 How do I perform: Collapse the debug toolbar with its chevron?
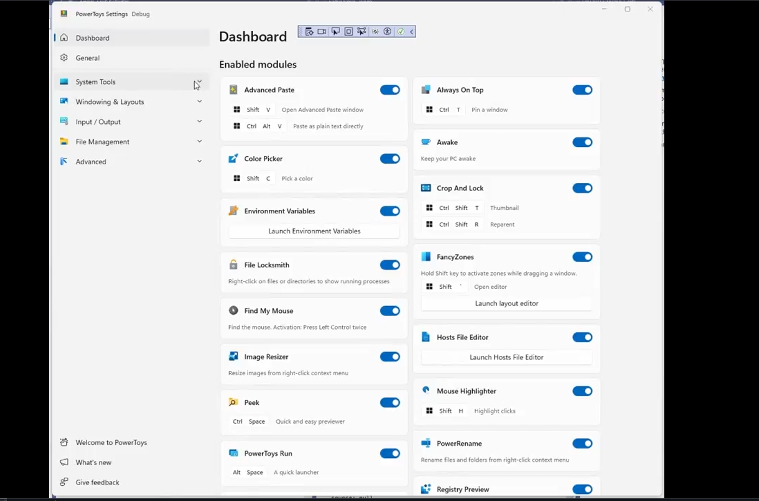pyautogui.click(x=412, y=32)
